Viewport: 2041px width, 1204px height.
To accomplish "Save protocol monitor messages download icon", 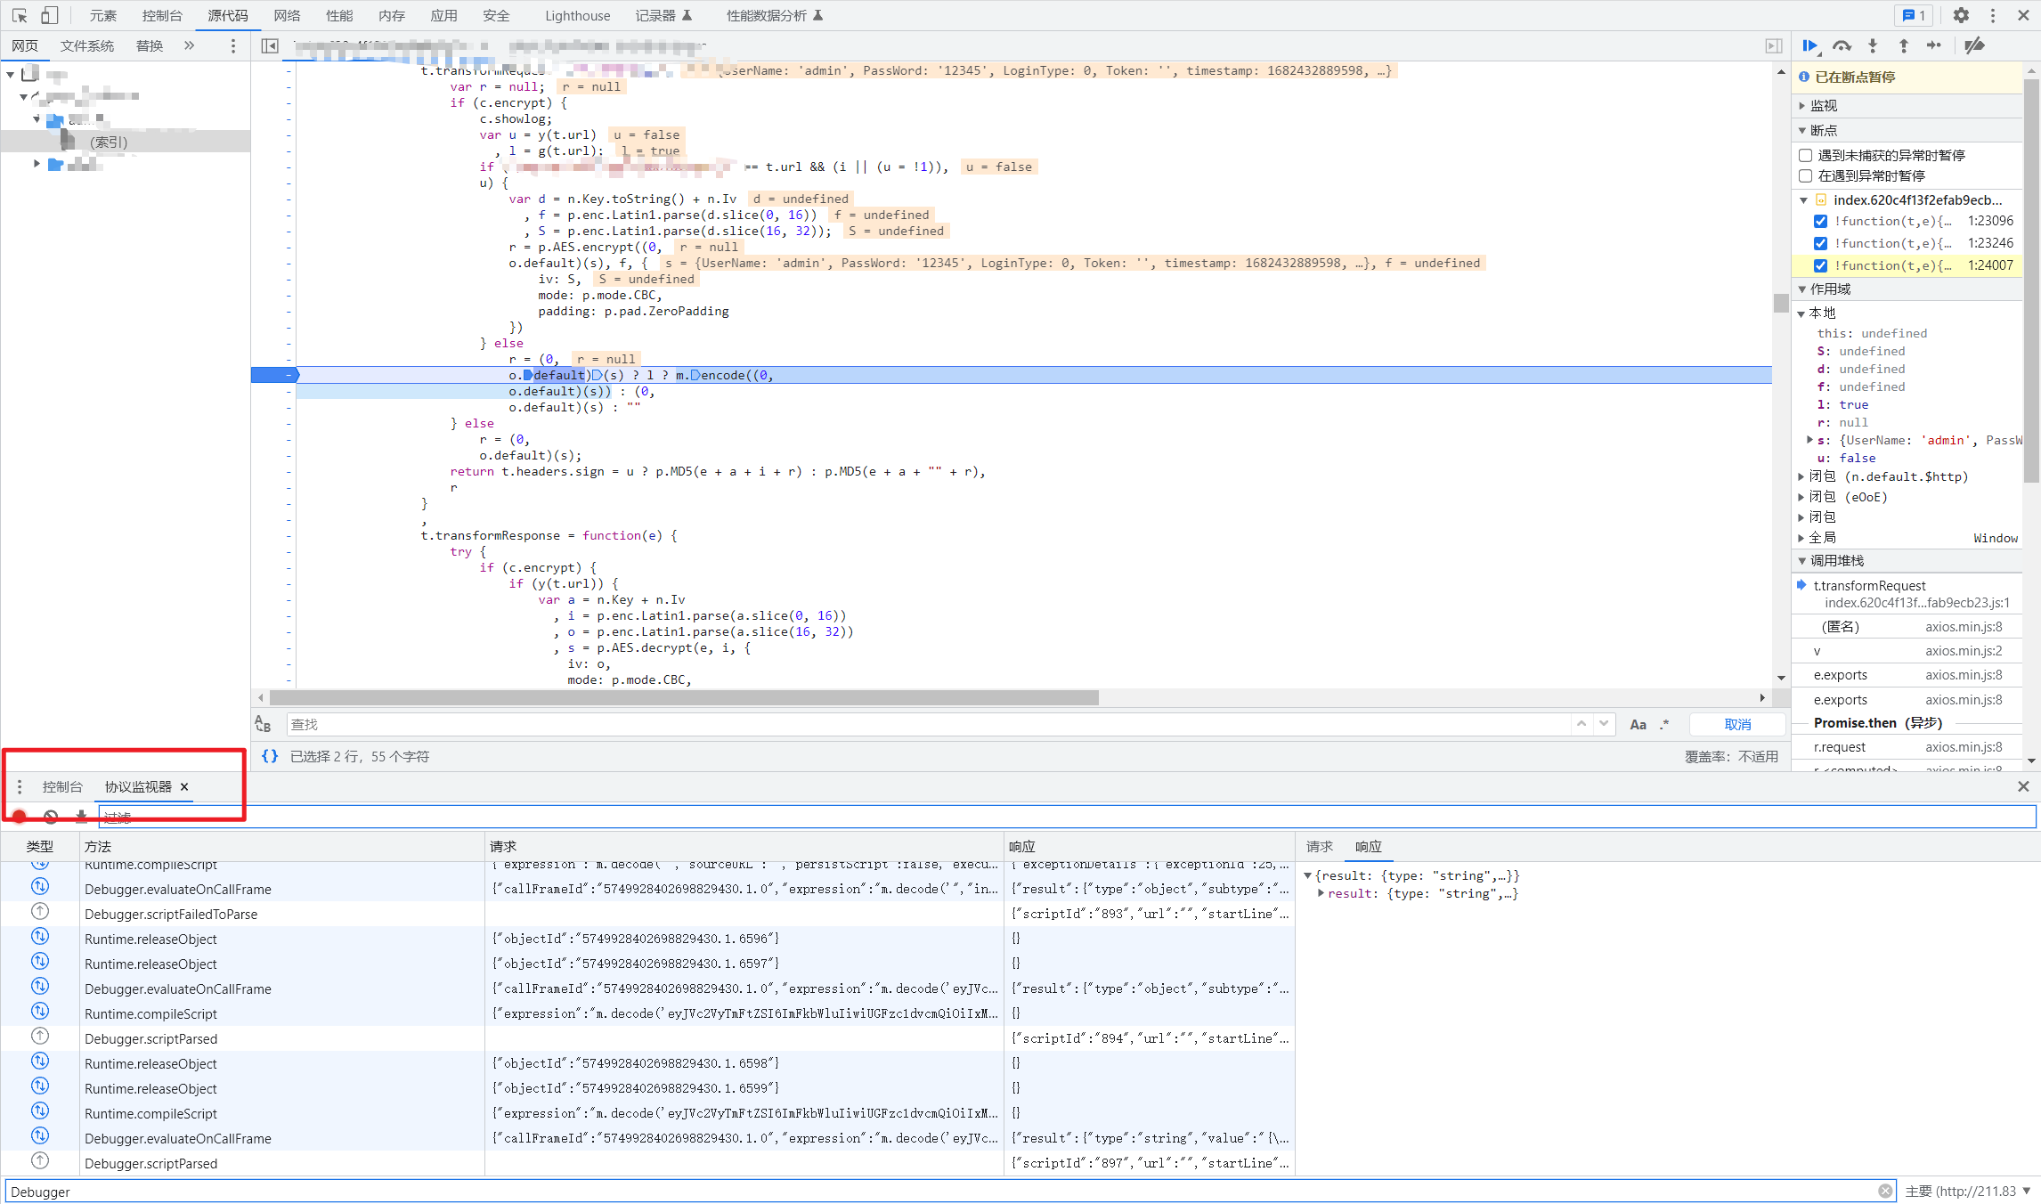I will (x=81, y=816).
